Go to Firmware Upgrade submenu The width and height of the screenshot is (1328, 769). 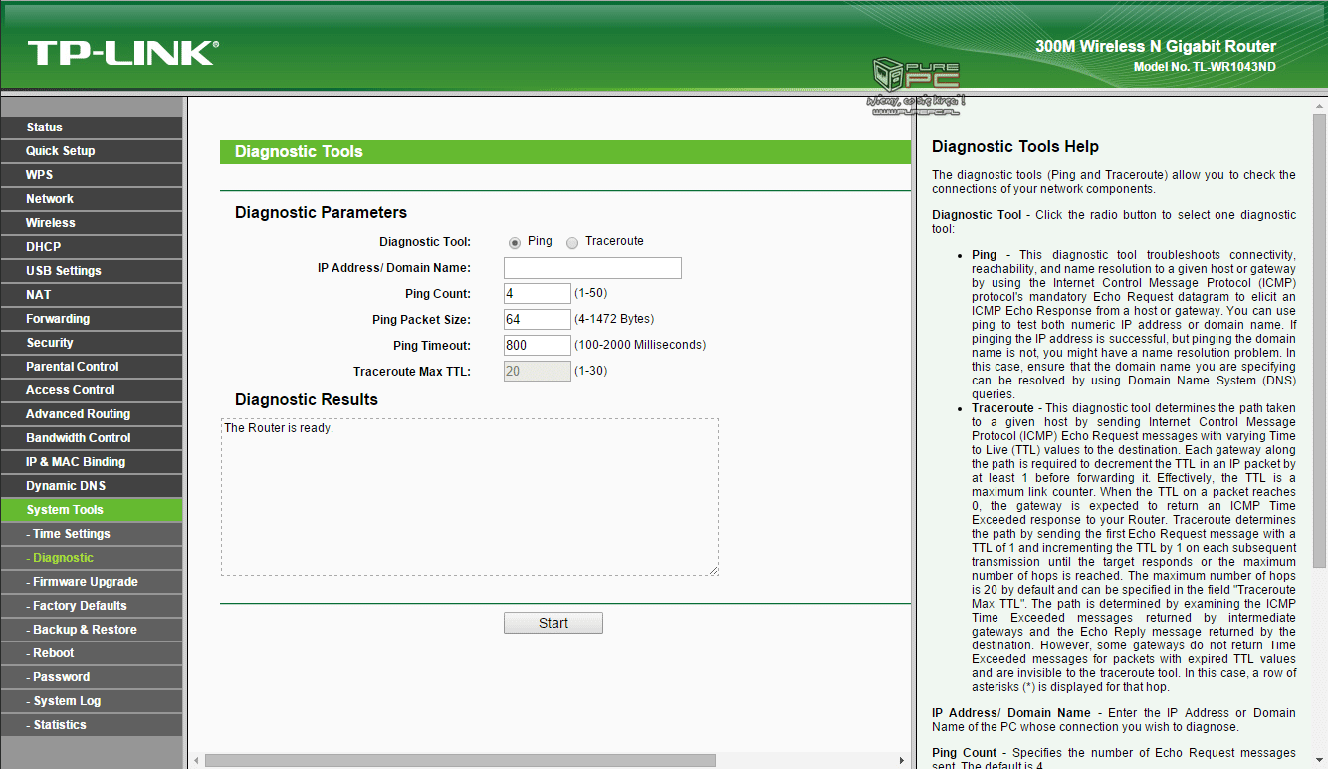pos(92,582)
